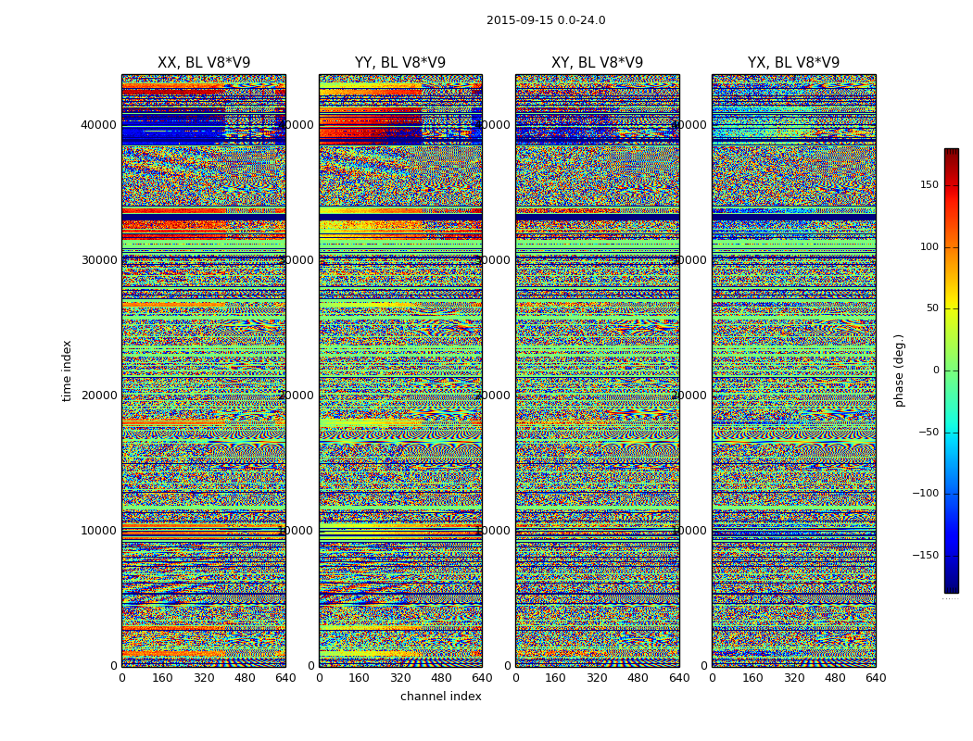Click the XX plot y-tick label 10000
The image size is (973, 741).
(98, 530)
